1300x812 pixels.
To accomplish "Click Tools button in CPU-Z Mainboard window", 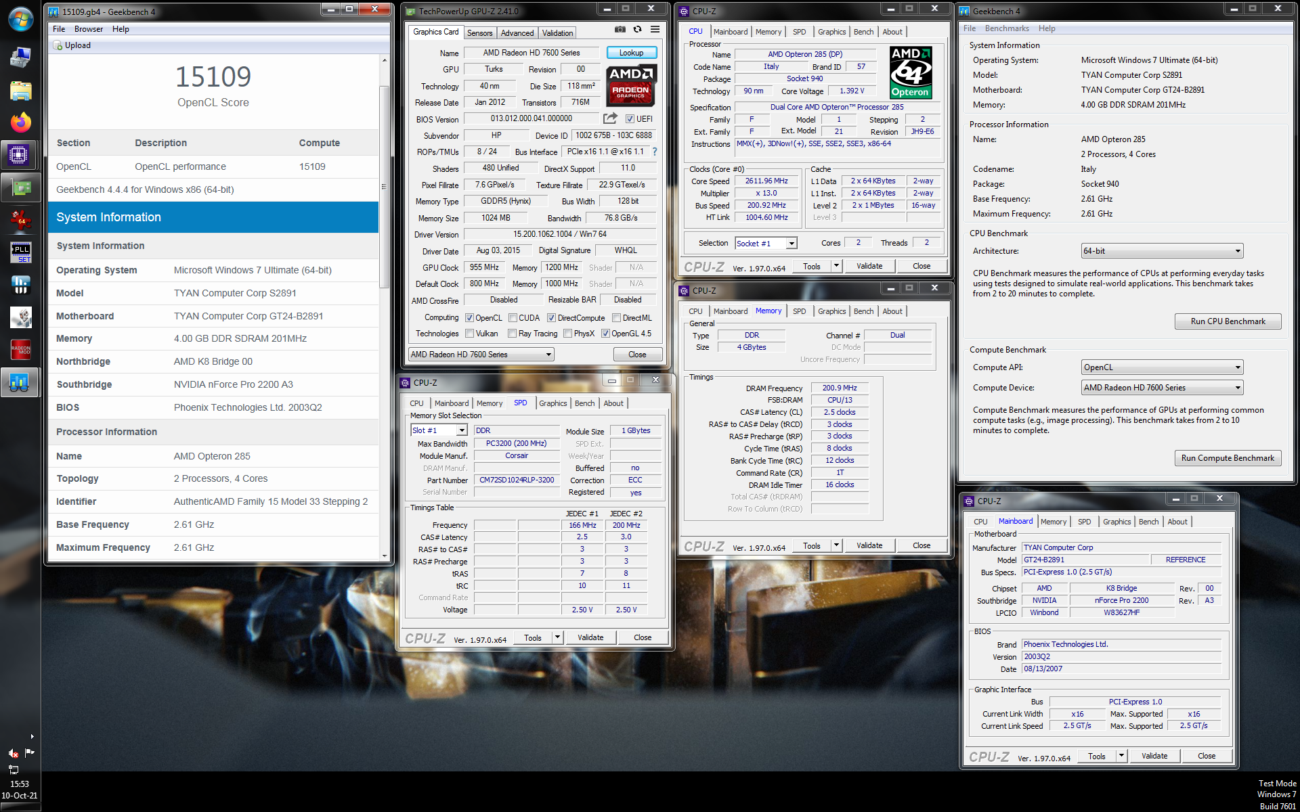I will pyautogui.click(x=1096, y=756).
